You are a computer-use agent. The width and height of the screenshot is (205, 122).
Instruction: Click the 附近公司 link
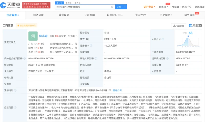click(x=117, y=90)
